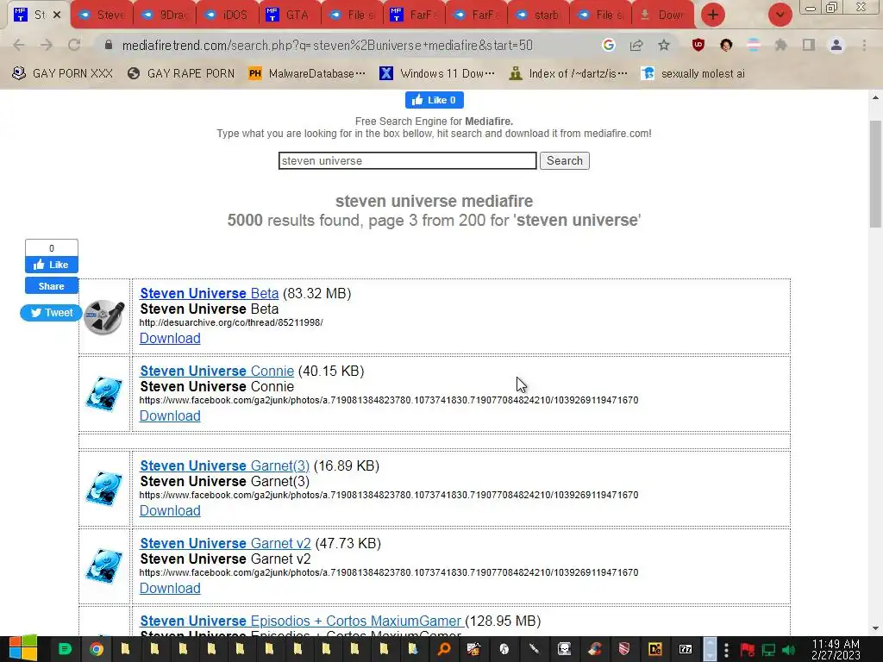Viewport: 883px width, 662px height.
Task: Switch to the '9Dra' tab
Action: pos(165,15)
